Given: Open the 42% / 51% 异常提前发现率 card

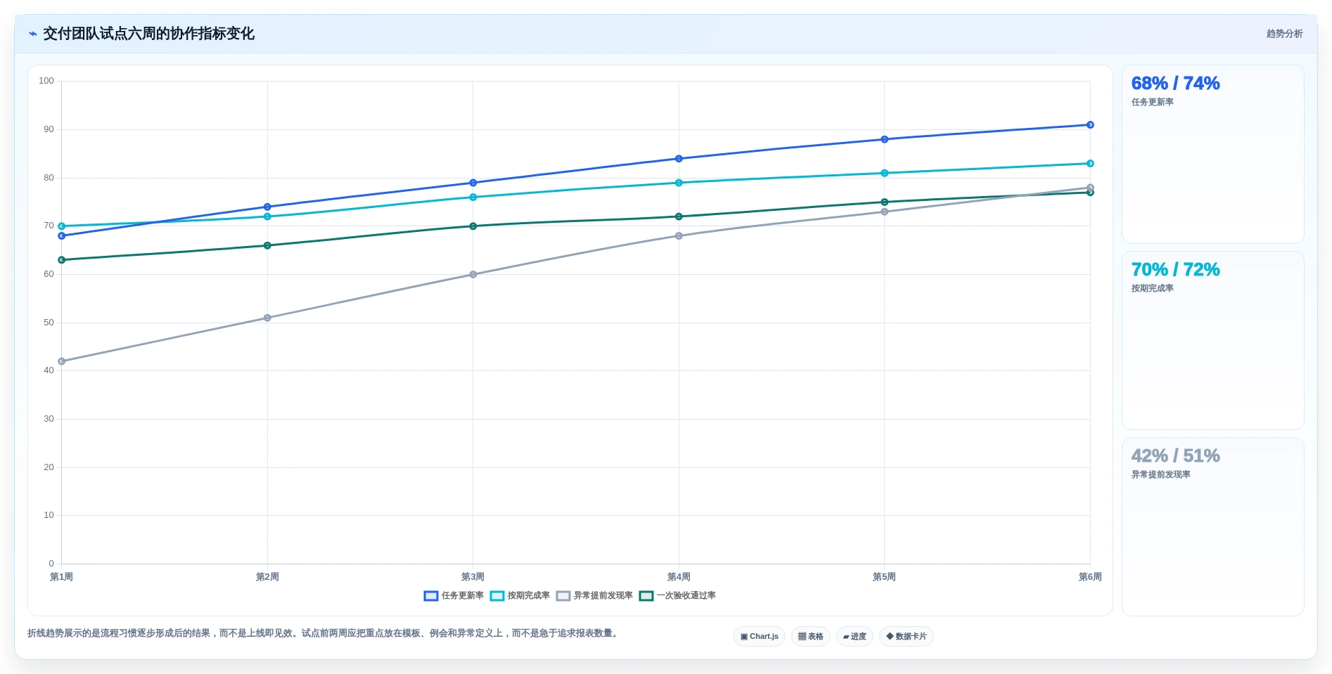Looking at the screenshot, I should point(1212,527).
